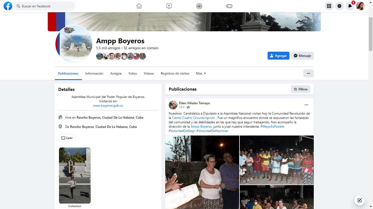Screen dimensions: 373x209
Task: Click the cover photo banner
Action: (184, 22)
